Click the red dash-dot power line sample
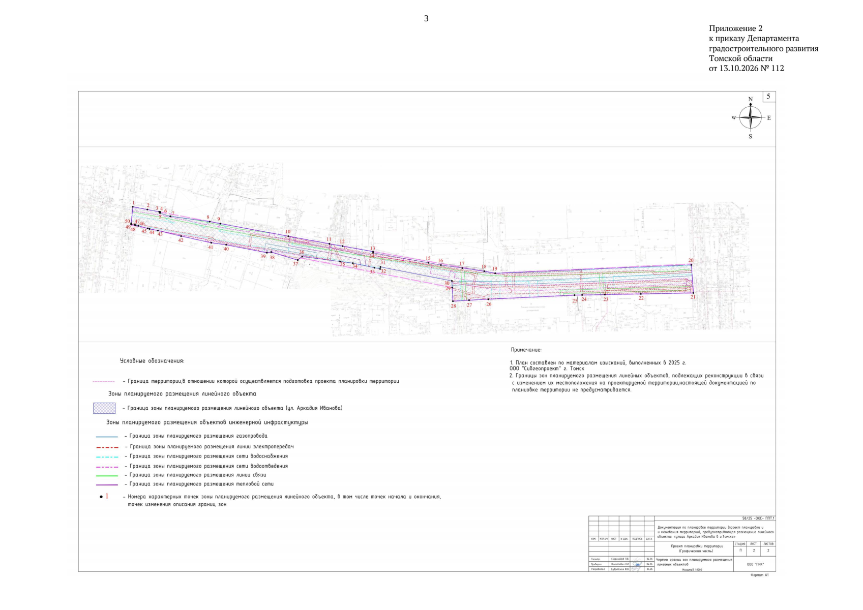 coord(107,447)
